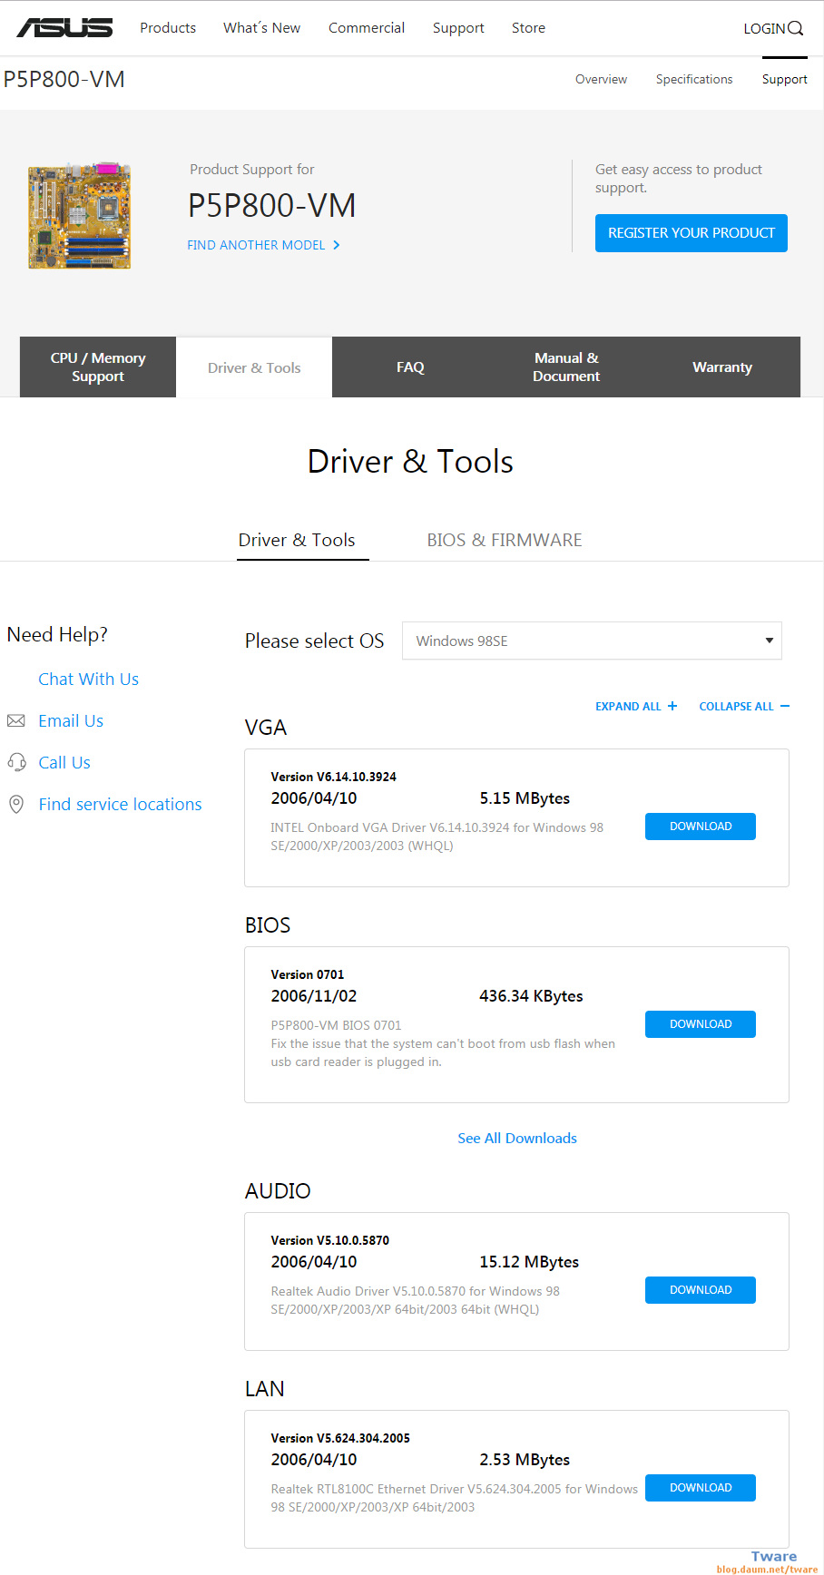Go to the Overview page tab
Image resolution: width=824 pixels, height=1575 pixels.
tap(601, 80)
